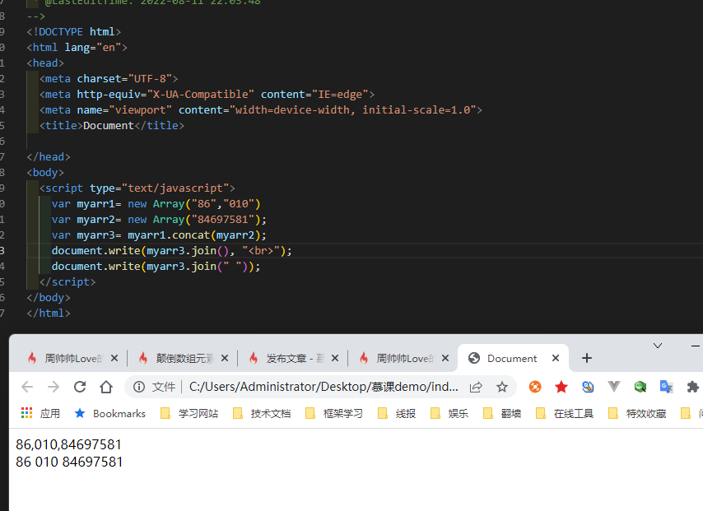Place cursor on the myarr1.concat line

[159, 235]
